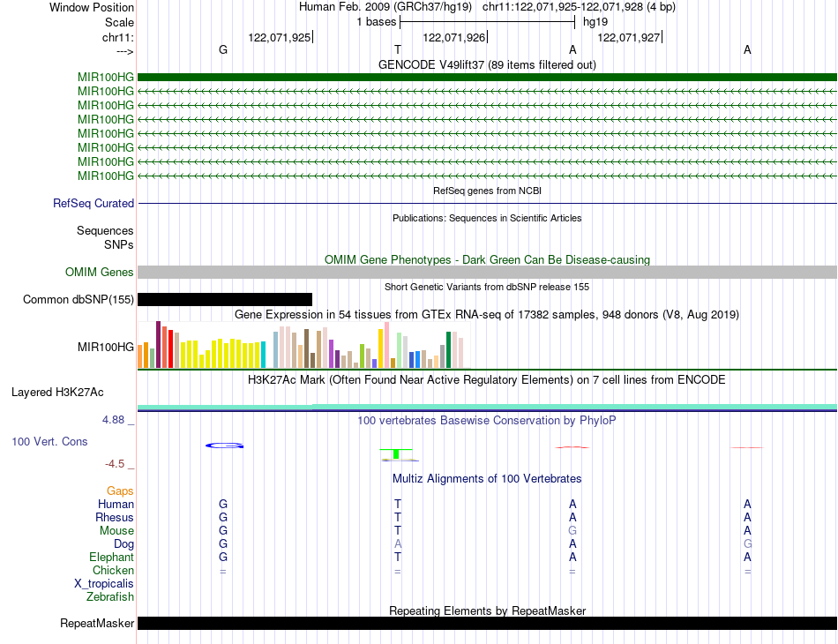Click the thick dark green MIR100HG exon bar
This screenshot has width=838, height=644.
tap(487, 77)
